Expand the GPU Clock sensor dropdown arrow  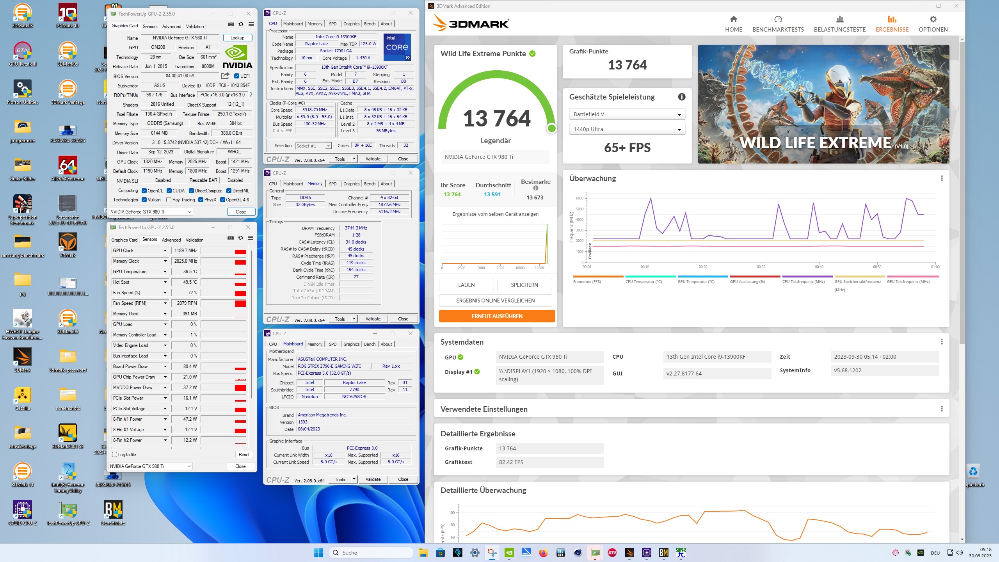coord(165,251)
